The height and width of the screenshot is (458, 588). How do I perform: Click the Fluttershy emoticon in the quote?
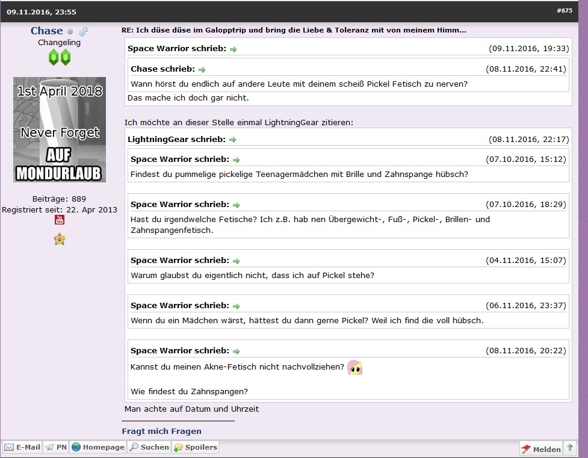click(x=354, y=368)
